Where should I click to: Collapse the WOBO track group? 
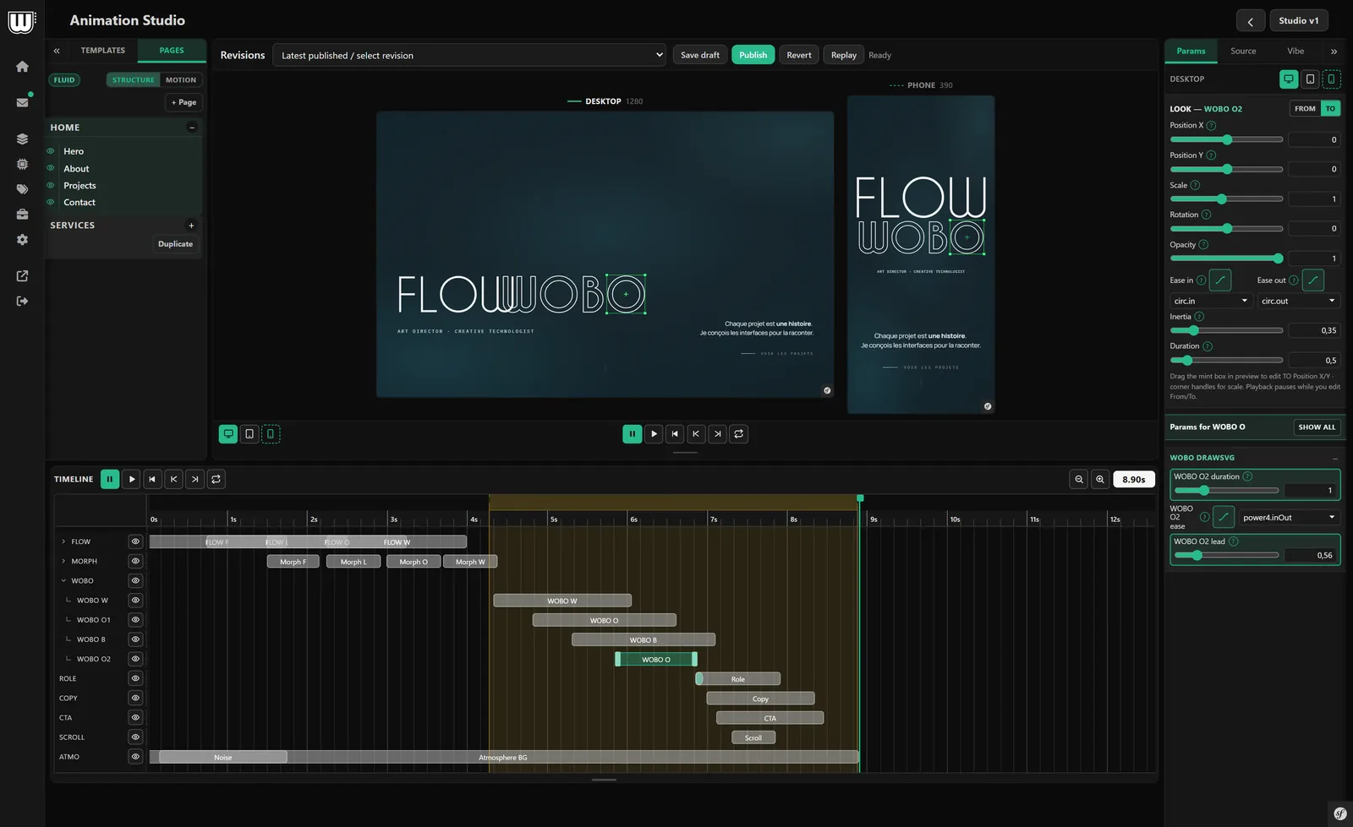pos(63,581)
